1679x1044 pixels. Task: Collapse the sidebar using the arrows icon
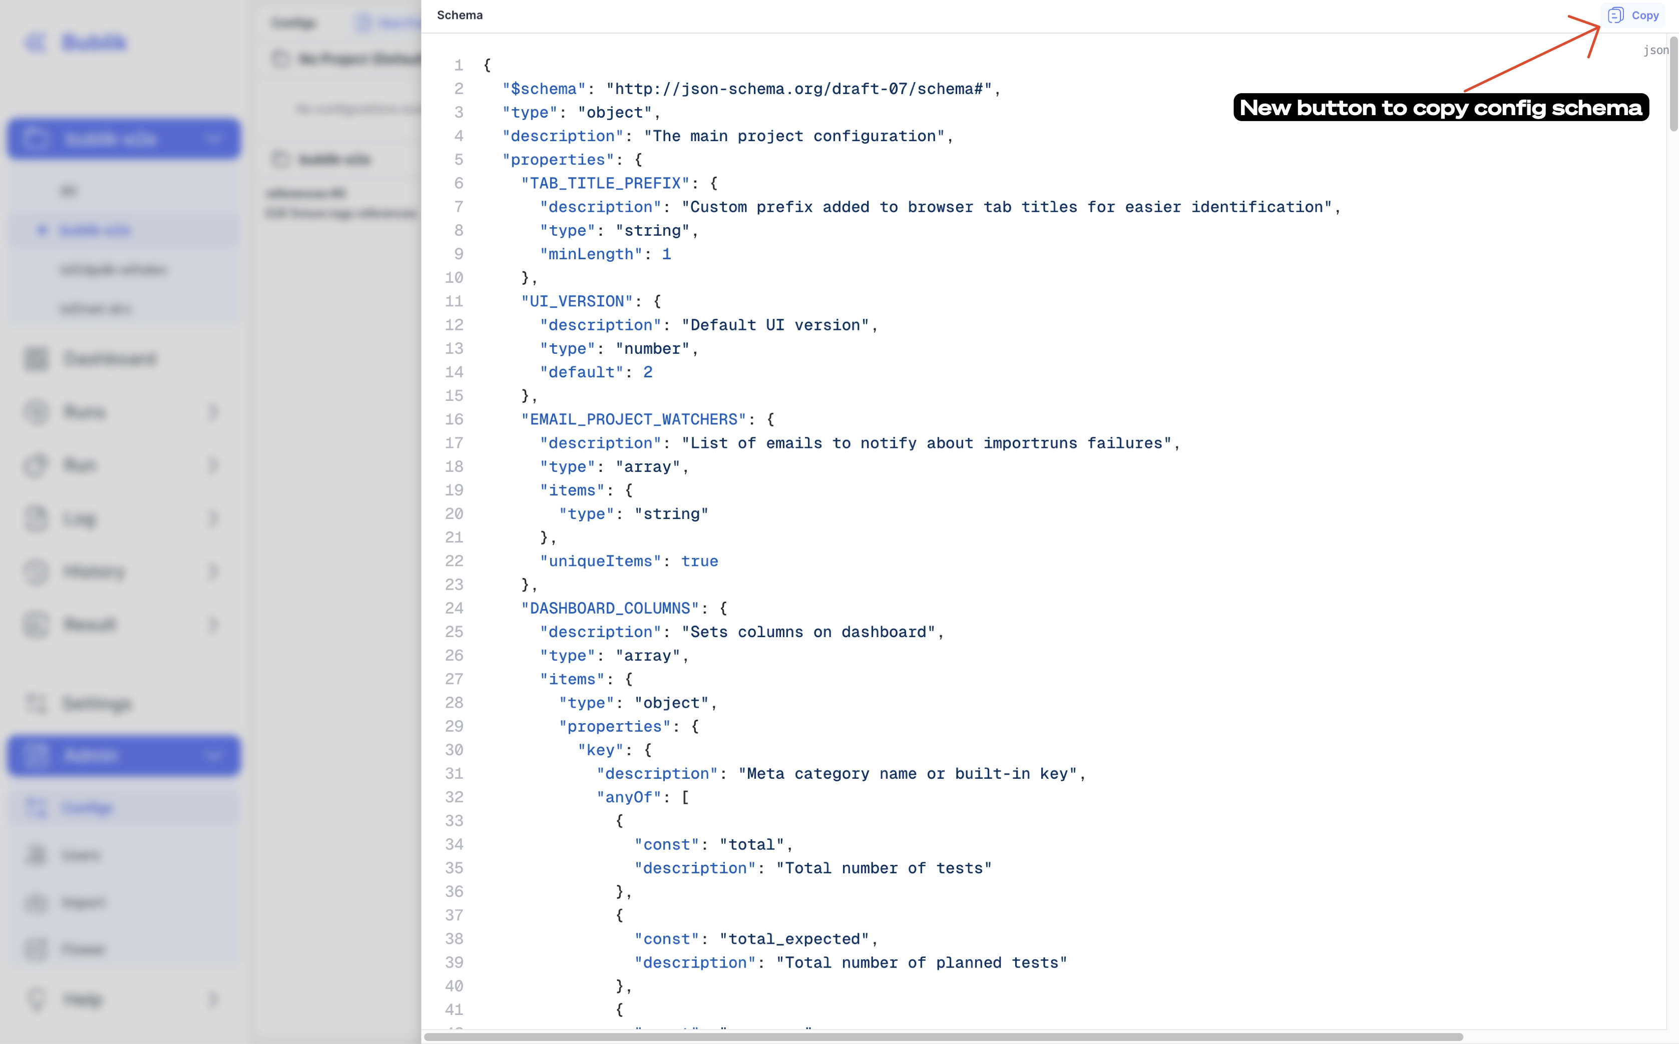[36, 43]
